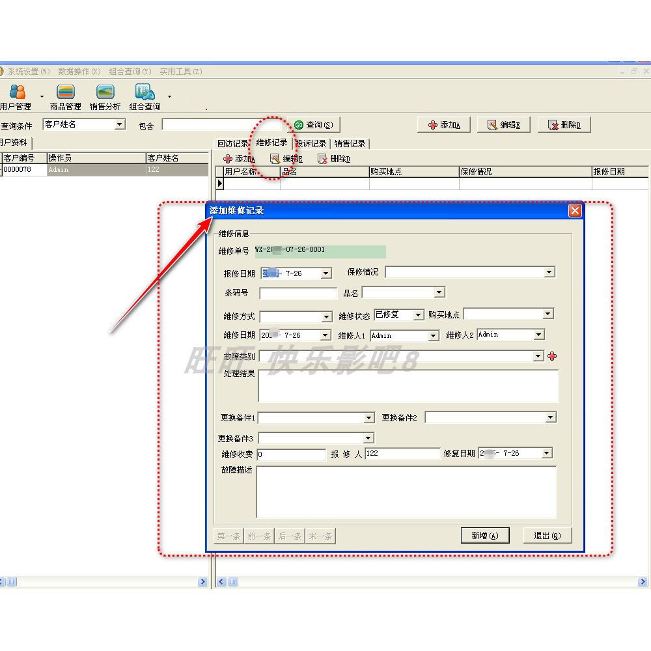This screenshot has width=651, height=651.
Task: Click the green 查询(S) search button
Action: 314,124
